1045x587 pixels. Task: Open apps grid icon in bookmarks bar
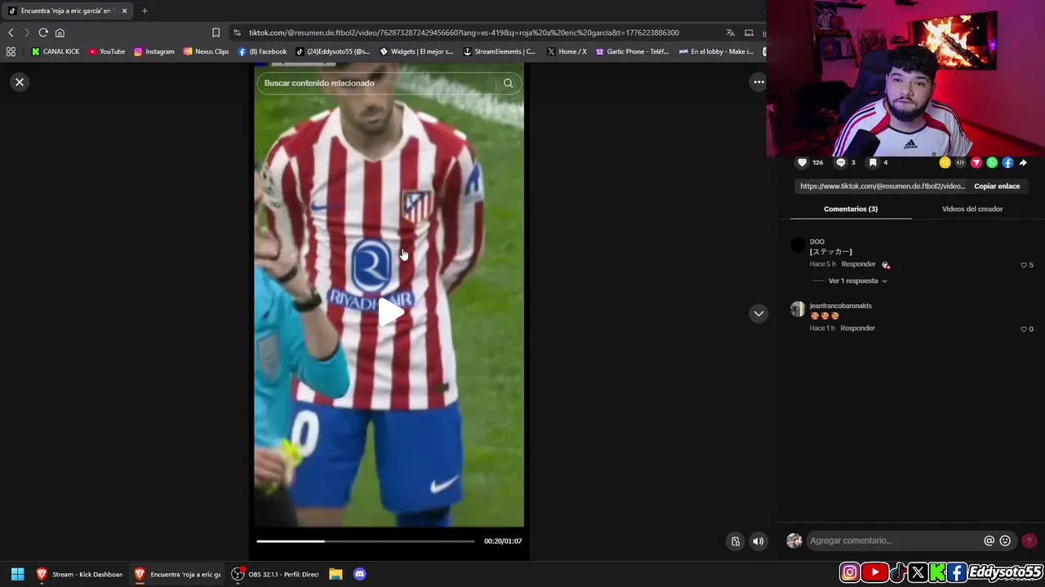[x=11, y=51]
